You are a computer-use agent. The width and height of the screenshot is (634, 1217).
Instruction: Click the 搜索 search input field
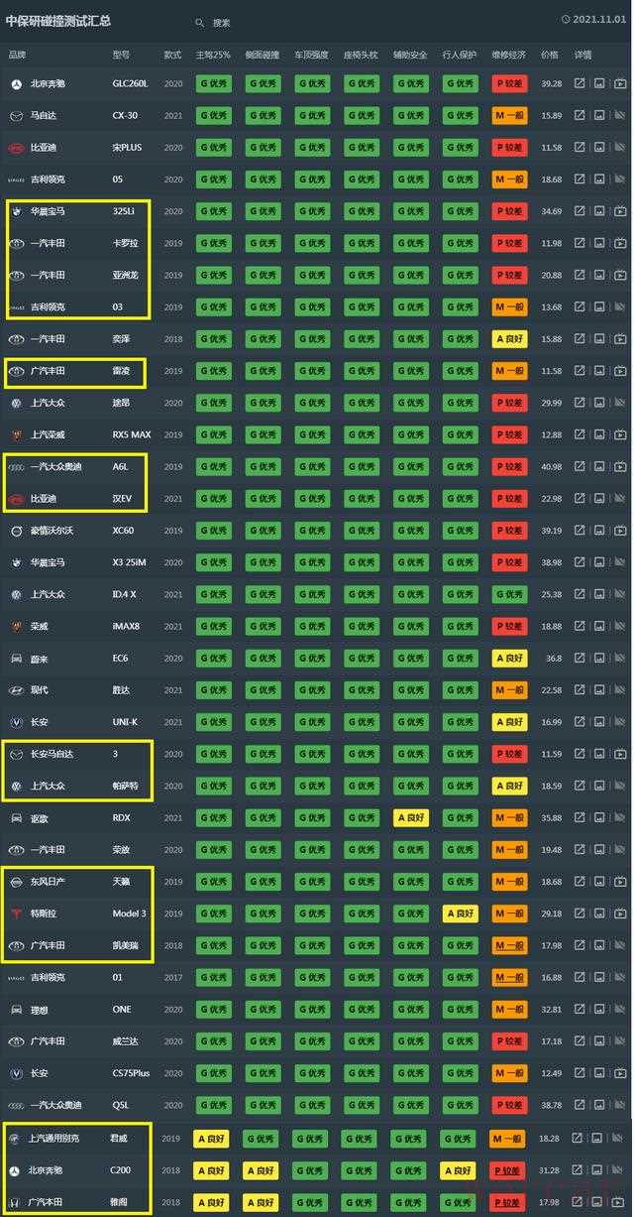[238, 23]
